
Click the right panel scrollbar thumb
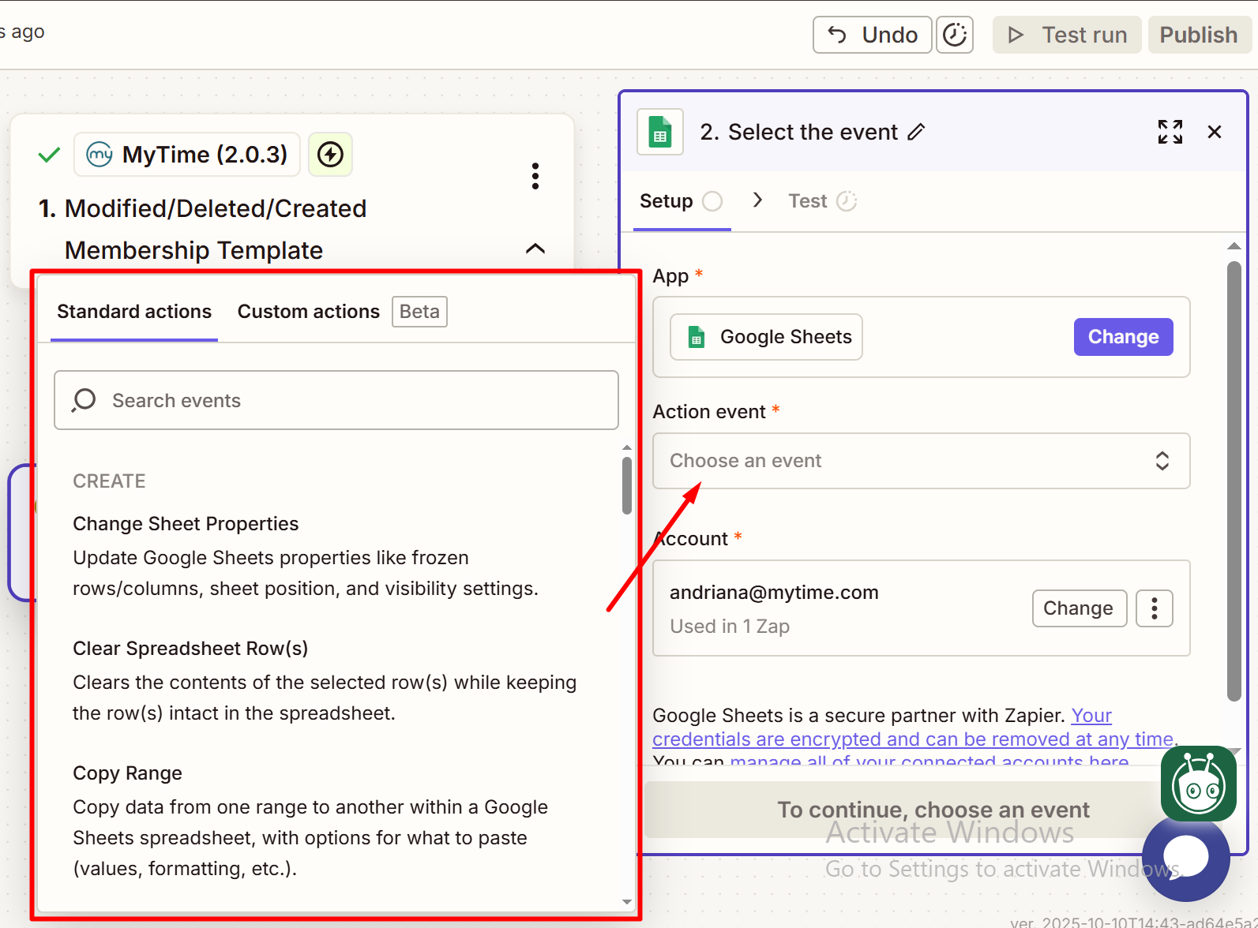tap(1234, 481)
